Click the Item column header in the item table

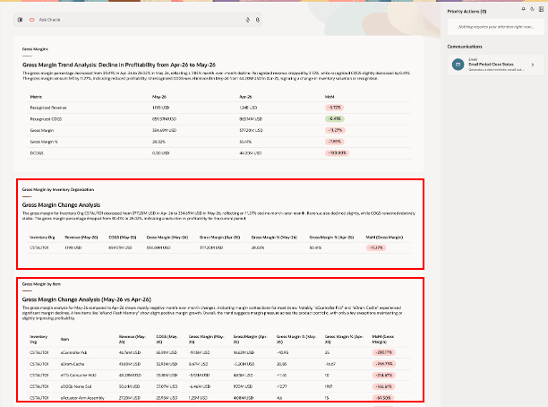click(64, 339)
